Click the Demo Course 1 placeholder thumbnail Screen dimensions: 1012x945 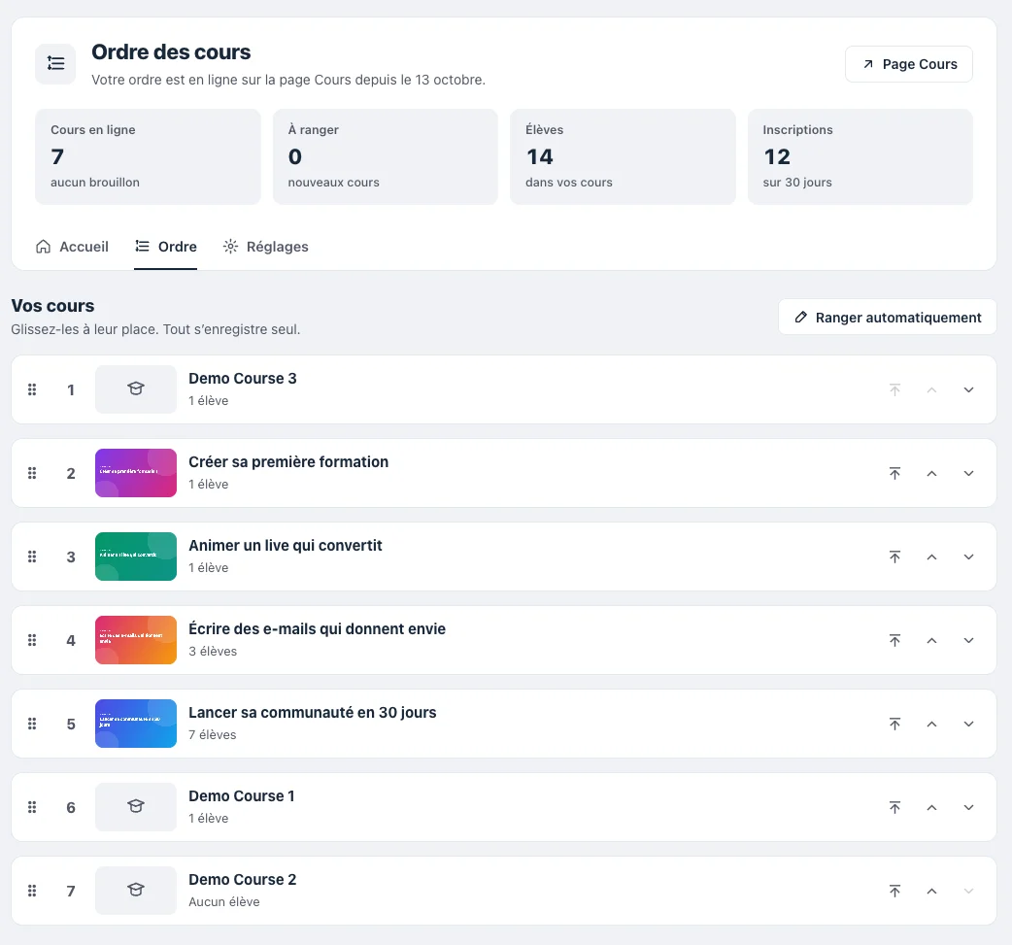pos(136,807)
